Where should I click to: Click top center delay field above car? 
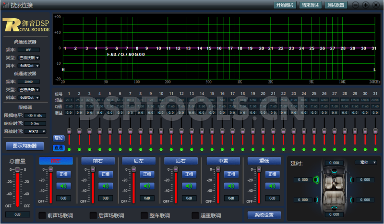point(334,163)
